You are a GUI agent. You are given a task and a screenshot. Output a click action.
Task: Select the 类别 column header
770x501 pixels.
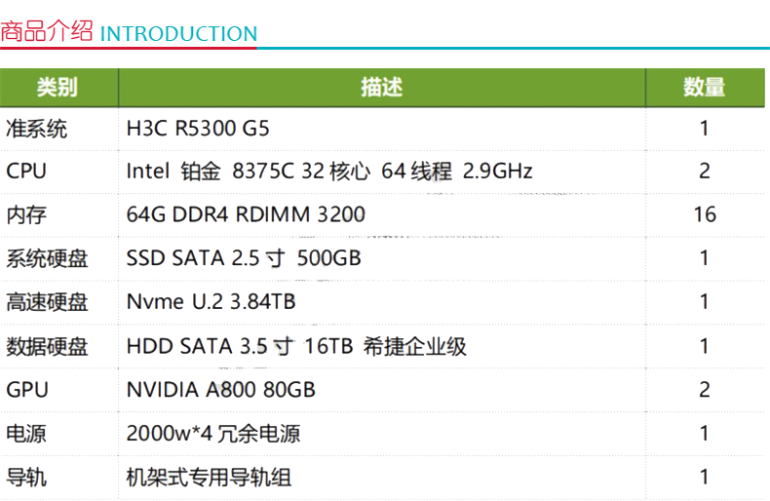58,88
